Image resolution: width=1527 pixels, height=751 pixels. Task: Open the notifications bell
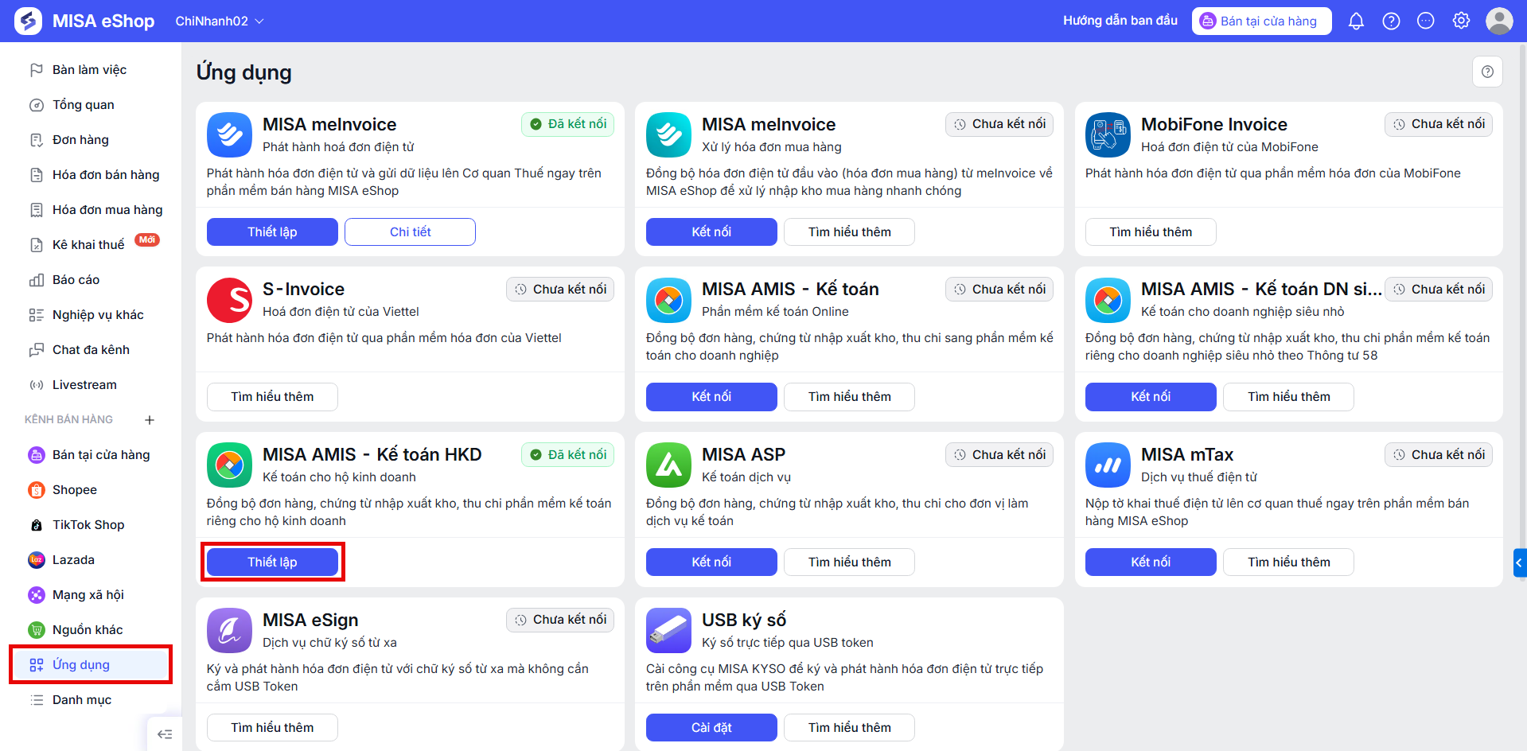point(1356,21)
